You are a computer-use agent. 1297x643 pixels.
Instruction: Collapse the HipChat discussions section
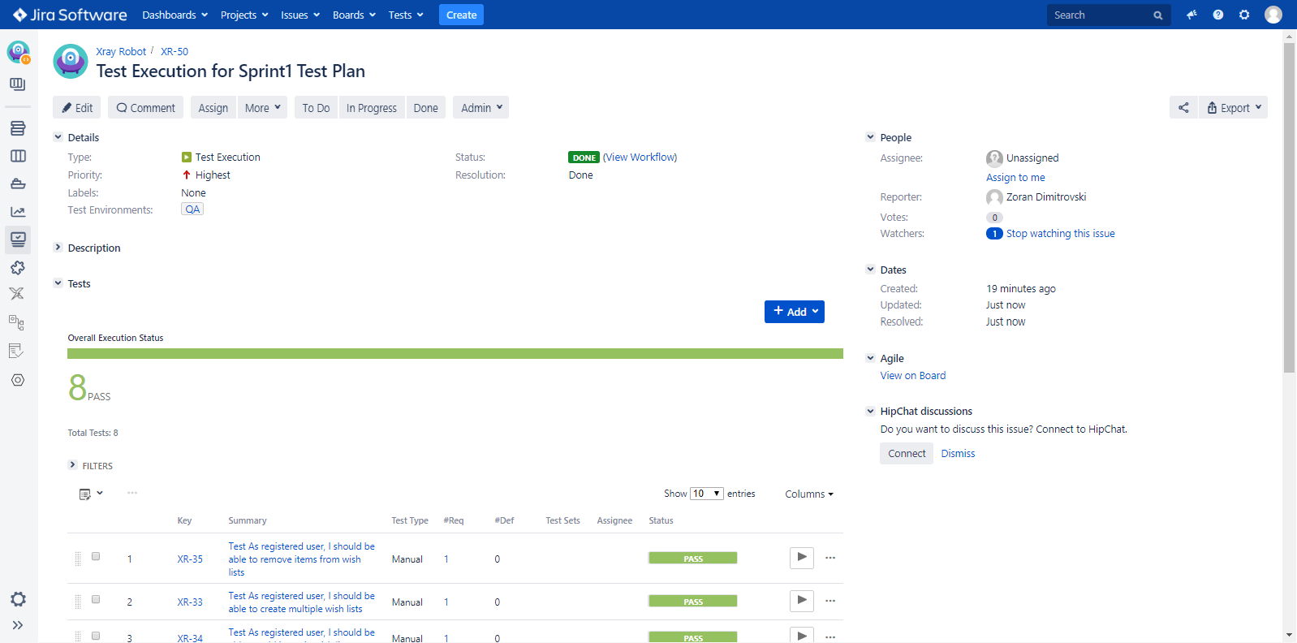pos(870,411)
